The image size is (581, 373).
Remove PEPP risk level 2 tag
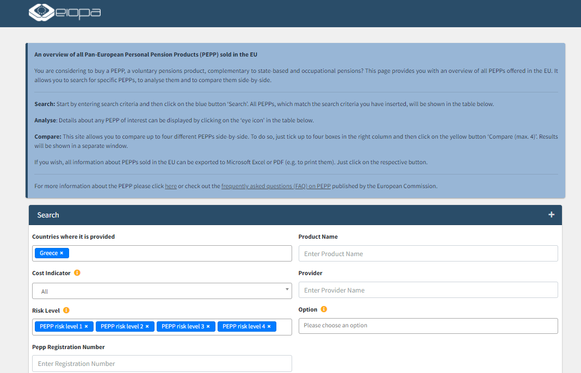pyautogui.click(x=147, y=327)
